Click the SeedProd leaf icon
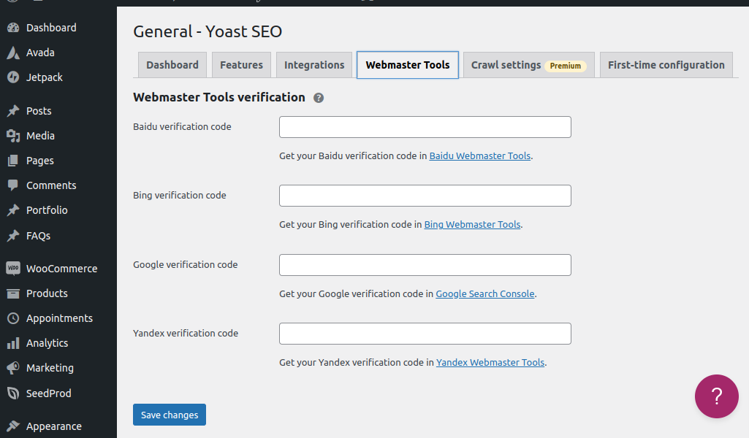749x438 pixels. pyautogui.click(x=13, y=393)
